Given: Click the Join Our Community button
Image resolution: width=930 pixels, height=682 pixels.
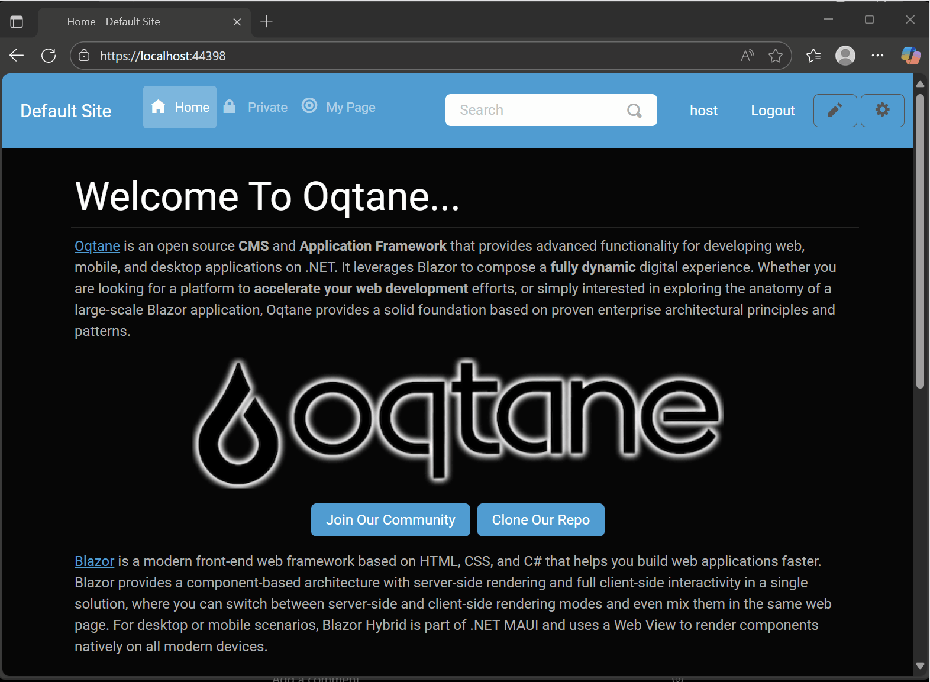Looking at the screenshot, I should [390, 520].
